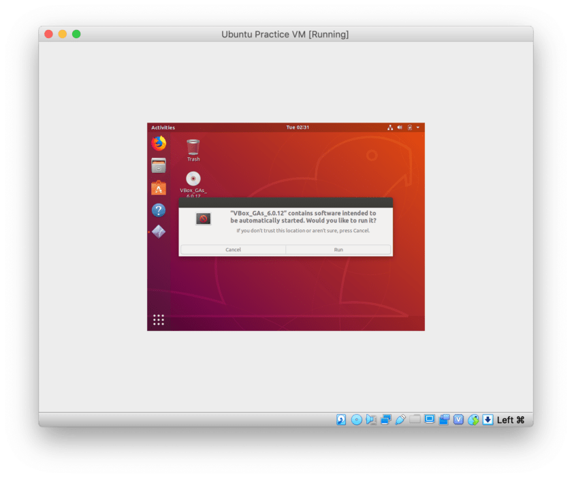Click the running diamond app in the dock

[159, 232]
